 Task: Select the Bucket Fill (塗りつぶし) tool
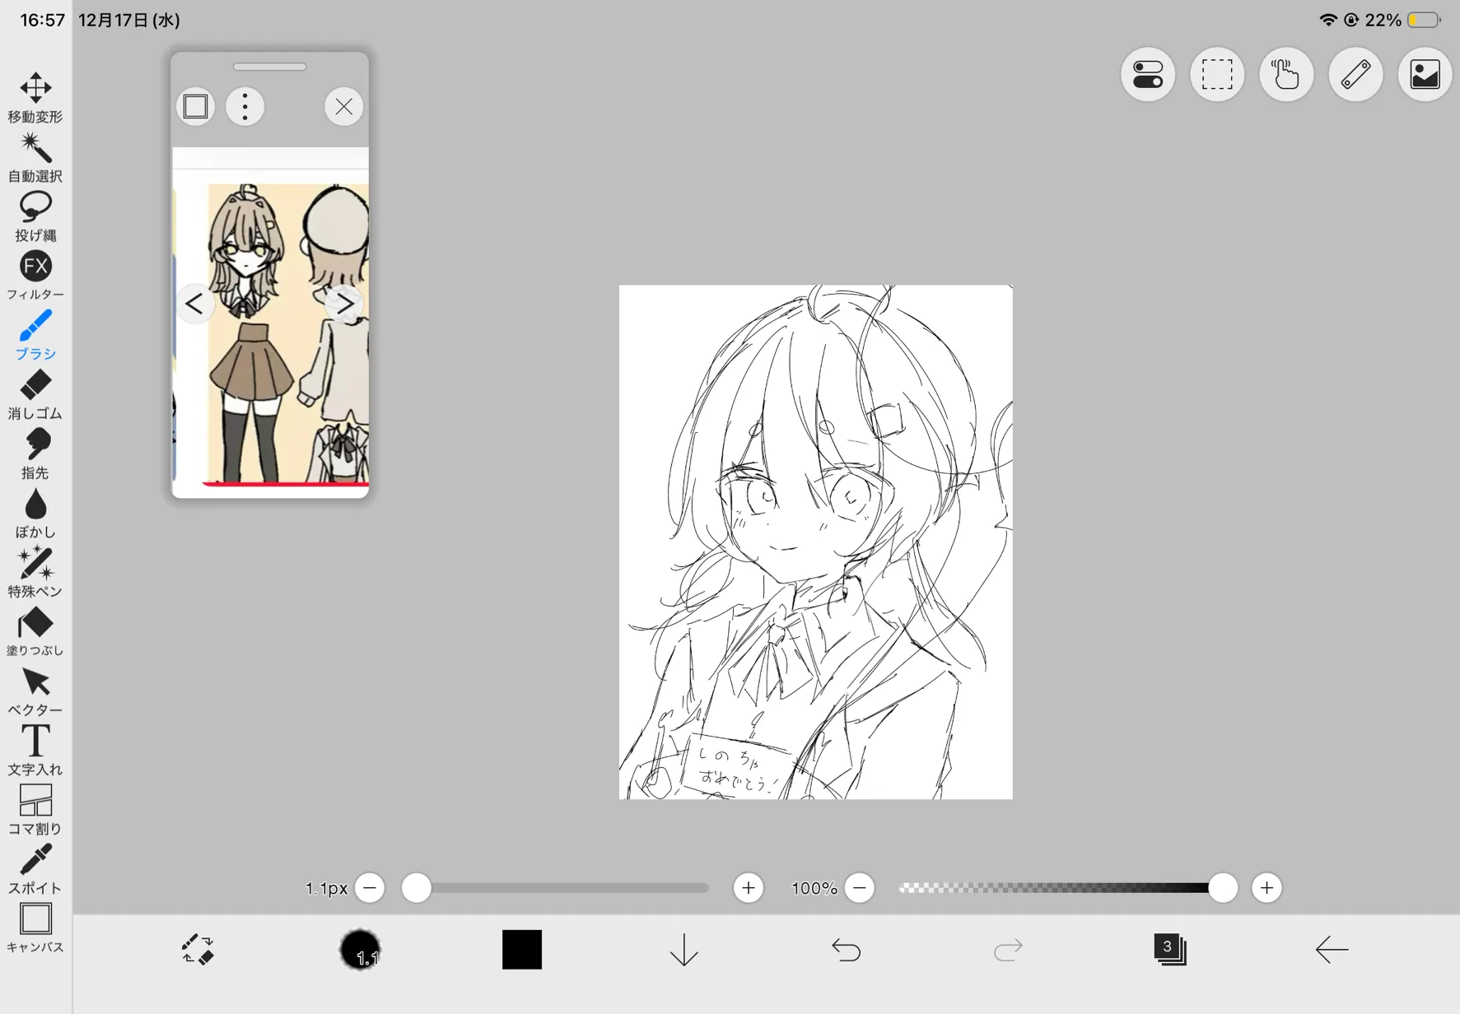(35, 631)
